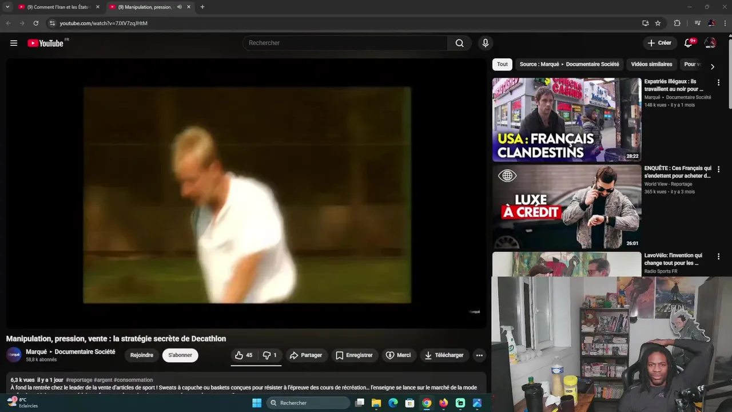Open Chrome extensions puzzle icon
Image resolution: width=732 pixels, height=412 pixels.
tap(677, 23)
